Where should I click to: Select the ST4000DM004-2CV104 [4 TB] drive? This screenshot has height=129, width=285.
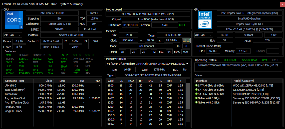pos(238,94)
